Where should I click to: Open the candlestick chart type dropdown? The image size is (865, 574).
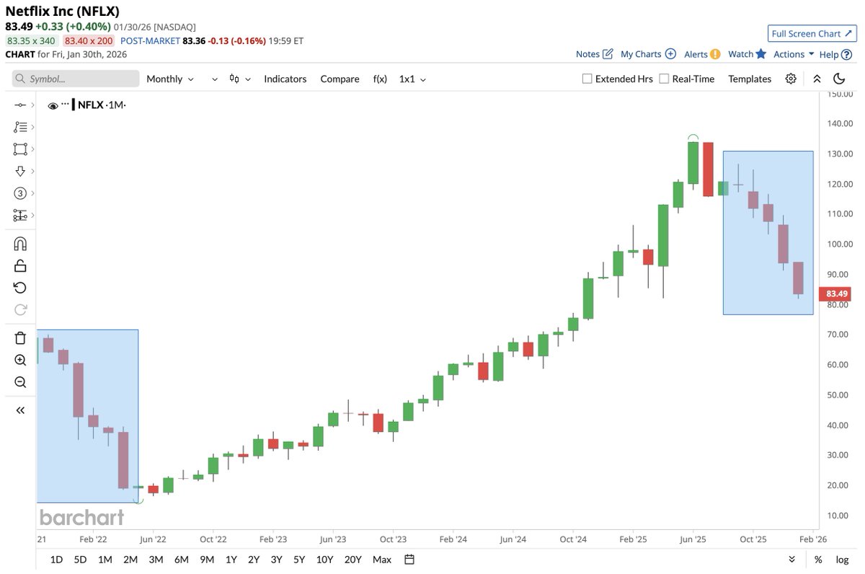[240, 79]
